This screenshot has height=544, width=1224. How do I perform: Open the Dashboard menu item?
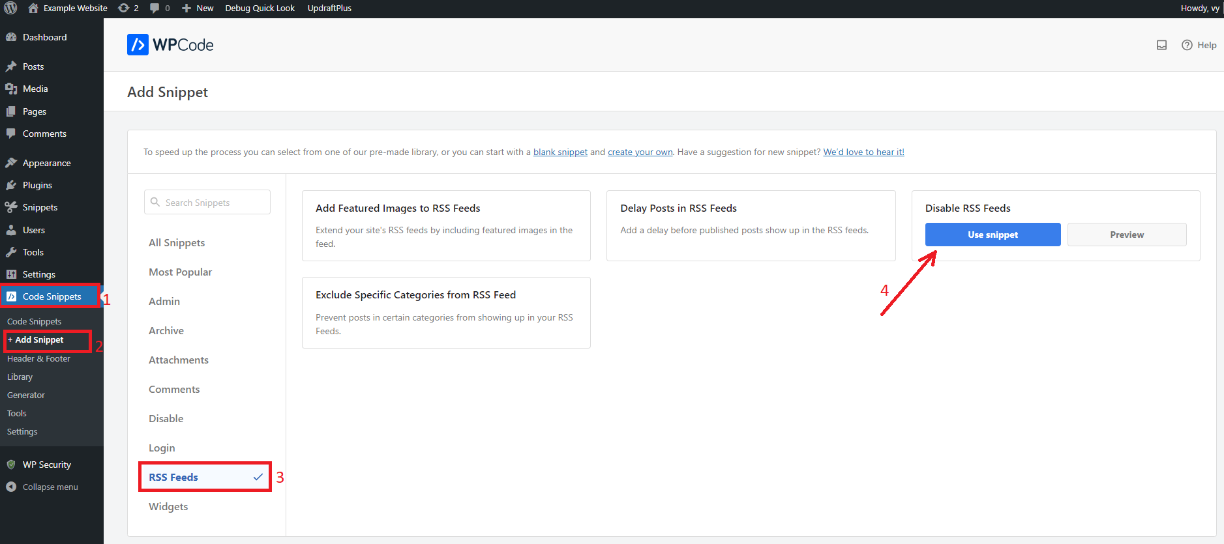point(52,37)
